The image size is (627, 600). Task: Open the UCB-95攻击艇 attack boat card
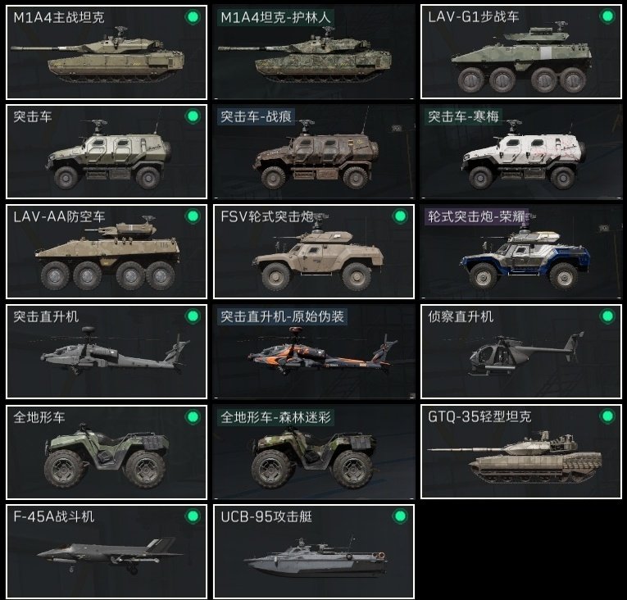314,552
